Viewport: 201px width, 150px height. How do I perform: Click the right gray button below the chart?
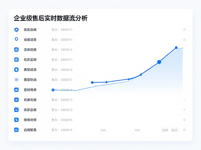coord(175,130)
